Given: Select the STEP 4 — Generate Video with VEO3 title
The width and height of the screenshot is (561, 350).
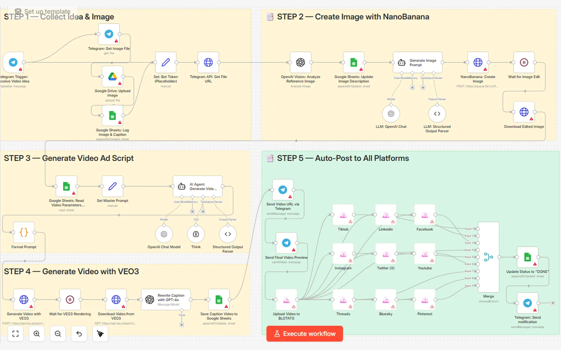Looking at the screenshot, I should pos(72,272).
